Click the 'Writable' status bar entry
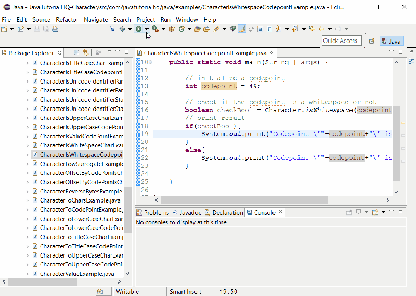Viewport: 416px width, 296px height. [127, 291]
